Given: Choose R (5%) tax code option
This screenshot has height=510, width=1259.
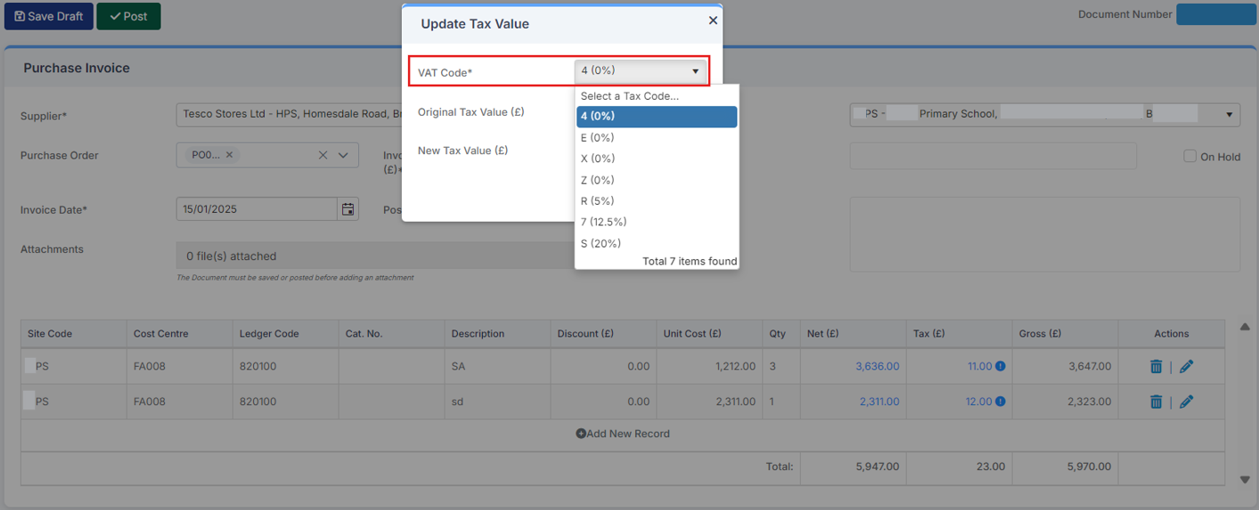Looking at the screenshot, I should pyautogui.click(x=598, y=201).
